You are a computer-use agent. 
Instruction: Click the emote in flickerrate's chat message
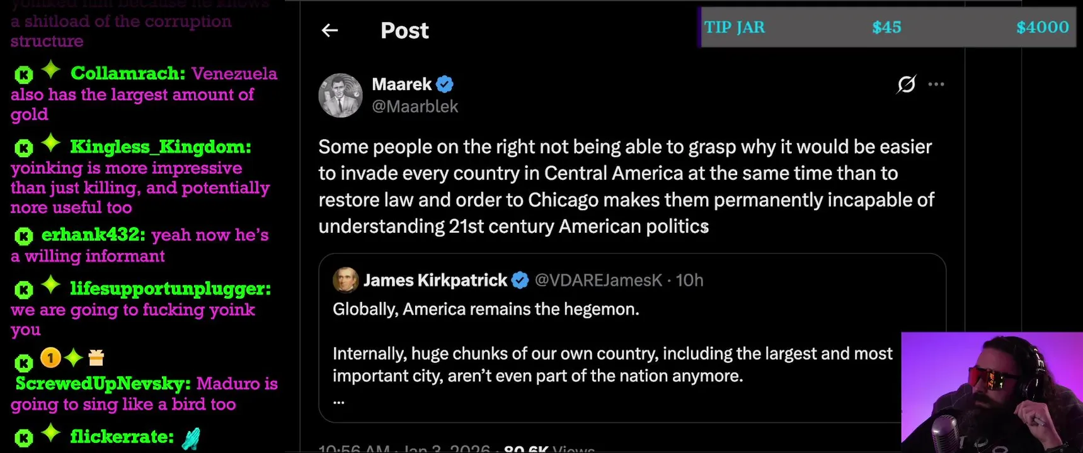191,438
